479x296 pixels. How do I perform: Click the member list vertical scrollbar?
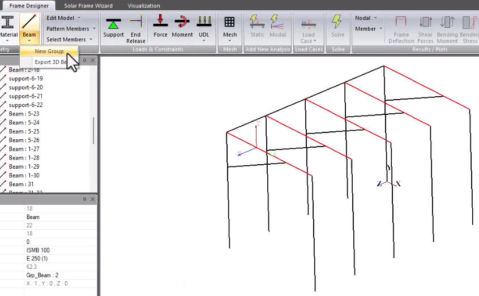coord(93,130)
